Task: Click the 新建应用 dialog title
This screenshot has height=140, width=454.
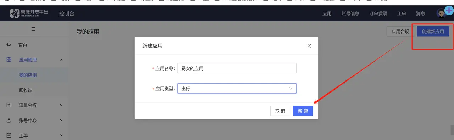Action: click(x=153, y=46)
